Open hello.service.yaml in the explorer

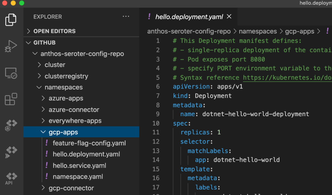click(79, 166)
